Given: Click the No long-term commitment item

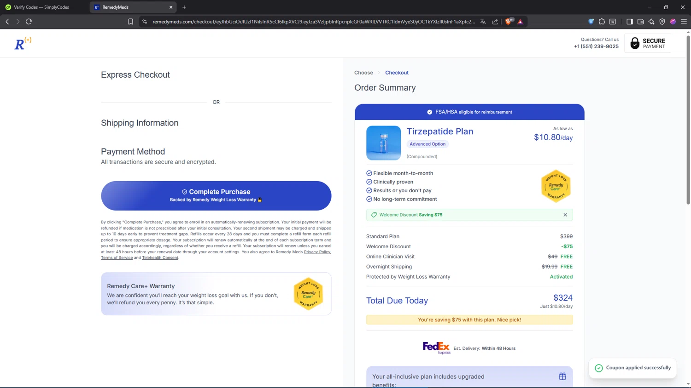Looking at the screenshot, I should click(401, 199).
